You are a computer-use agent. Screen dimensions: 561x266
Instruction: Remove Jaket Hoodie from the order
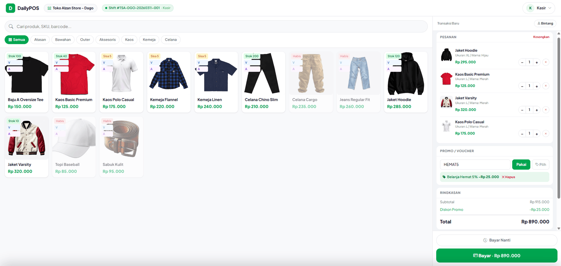click(x=546, y=62)
